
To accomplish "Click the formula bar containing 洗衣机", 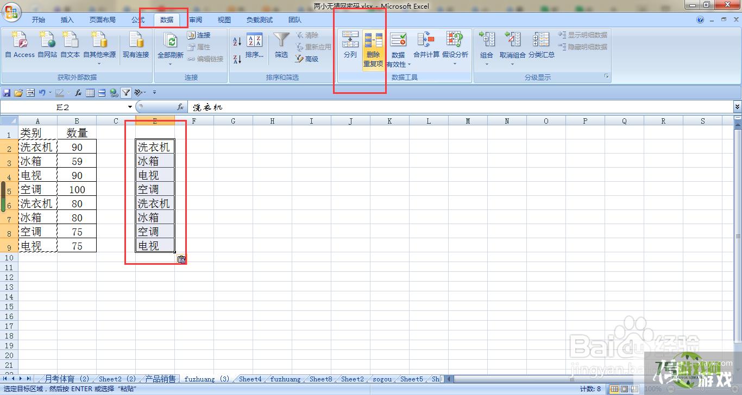I will click(460, 107).
